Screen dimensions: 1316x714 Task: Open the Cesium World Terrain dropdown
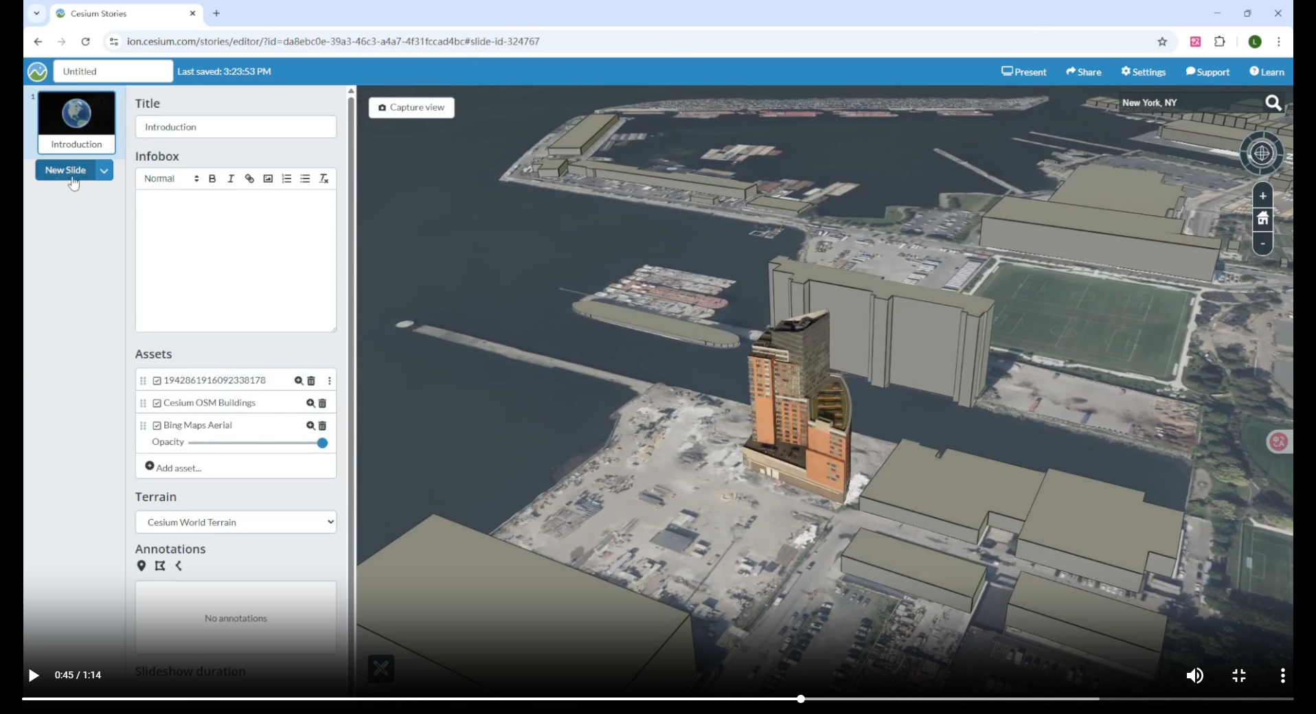236,522
